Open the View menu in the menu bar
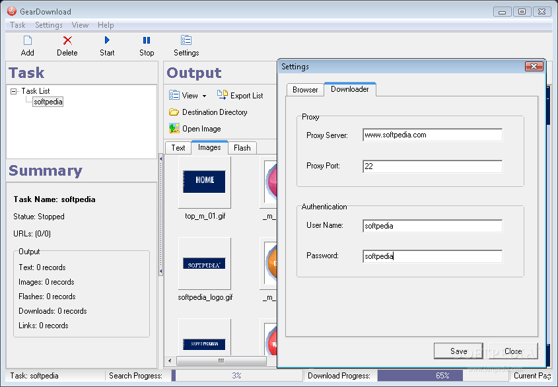This screenshot has width=558, height=387. click(x=80, y=25)
